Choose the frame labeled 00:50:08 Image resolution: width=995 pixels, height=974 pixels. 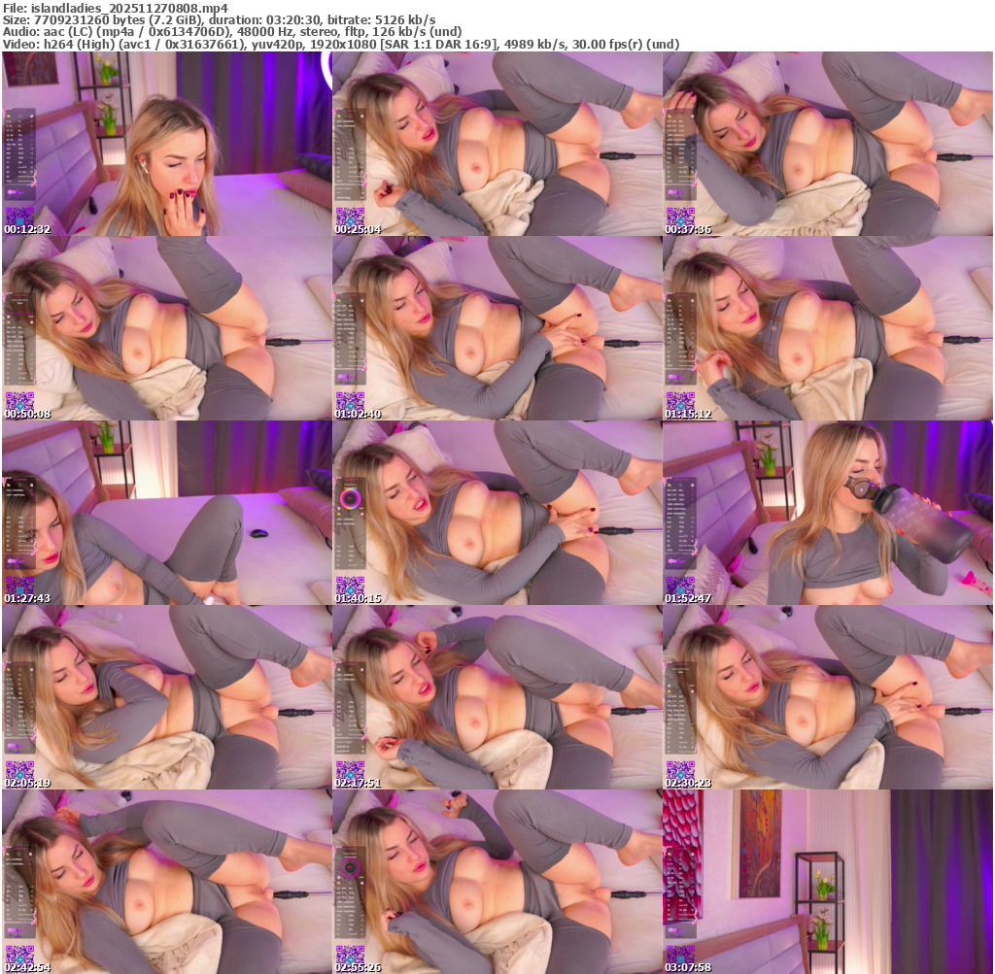click(166, 328)
